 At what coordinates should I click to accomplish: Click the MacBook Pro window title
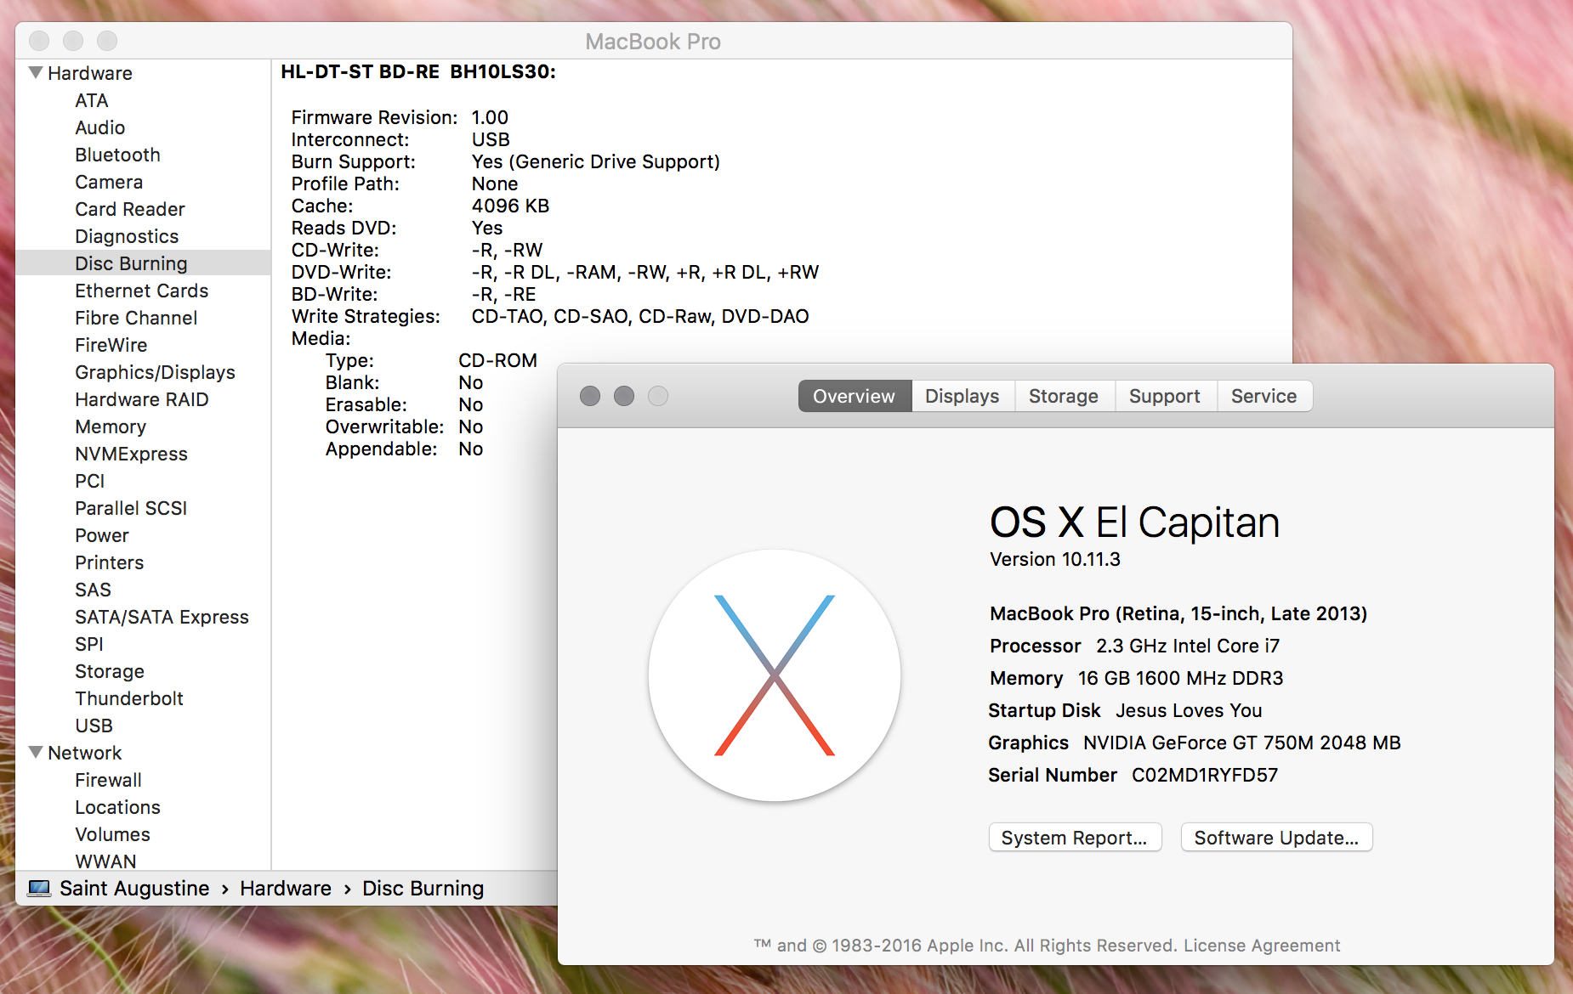coord(653,42)
